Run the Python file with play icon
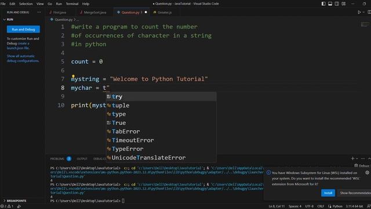This screenshot has height=209, width=371. [x=359, y=12]
